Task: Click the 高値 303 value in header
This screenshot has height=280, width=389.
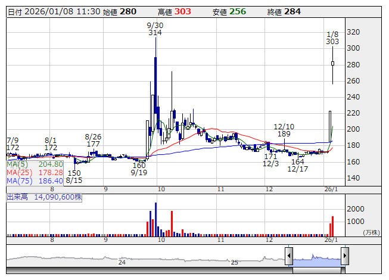Action: [x=183, y=11]
